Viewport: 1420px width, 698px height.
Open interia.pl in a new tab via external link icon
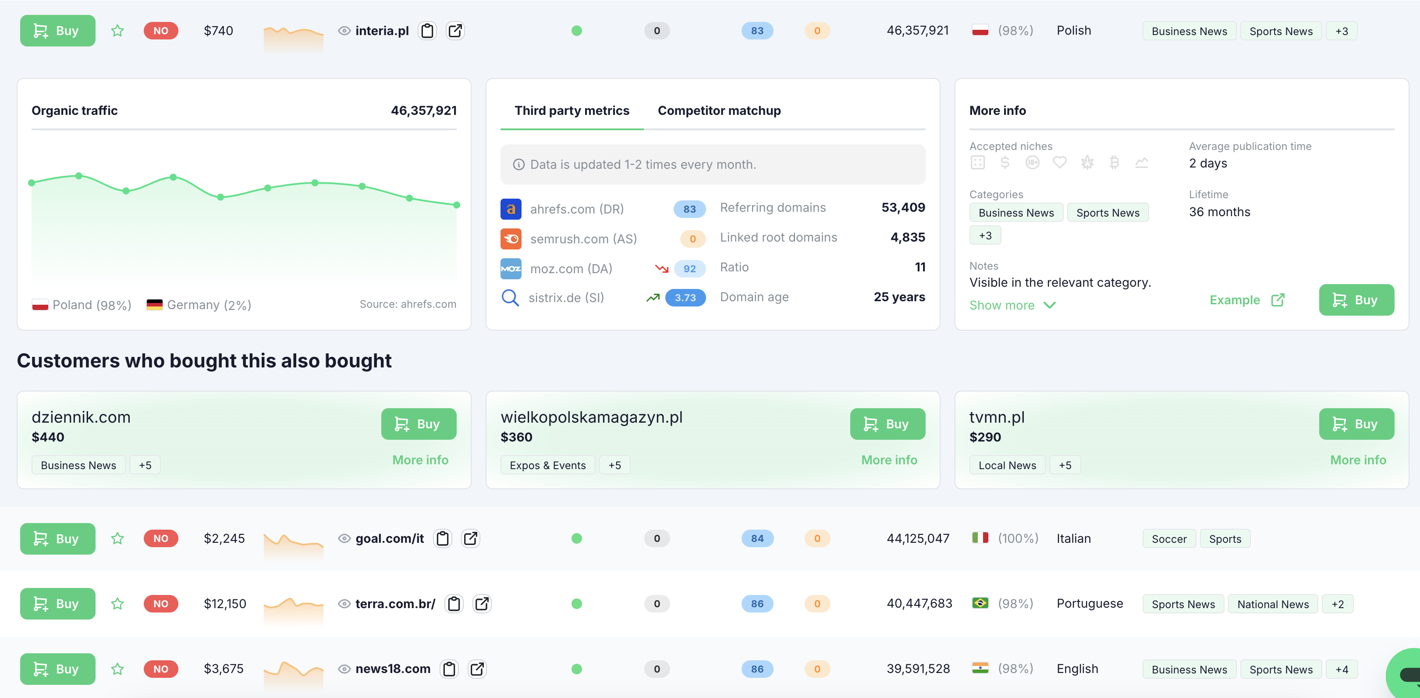click(x=455, y=31)
